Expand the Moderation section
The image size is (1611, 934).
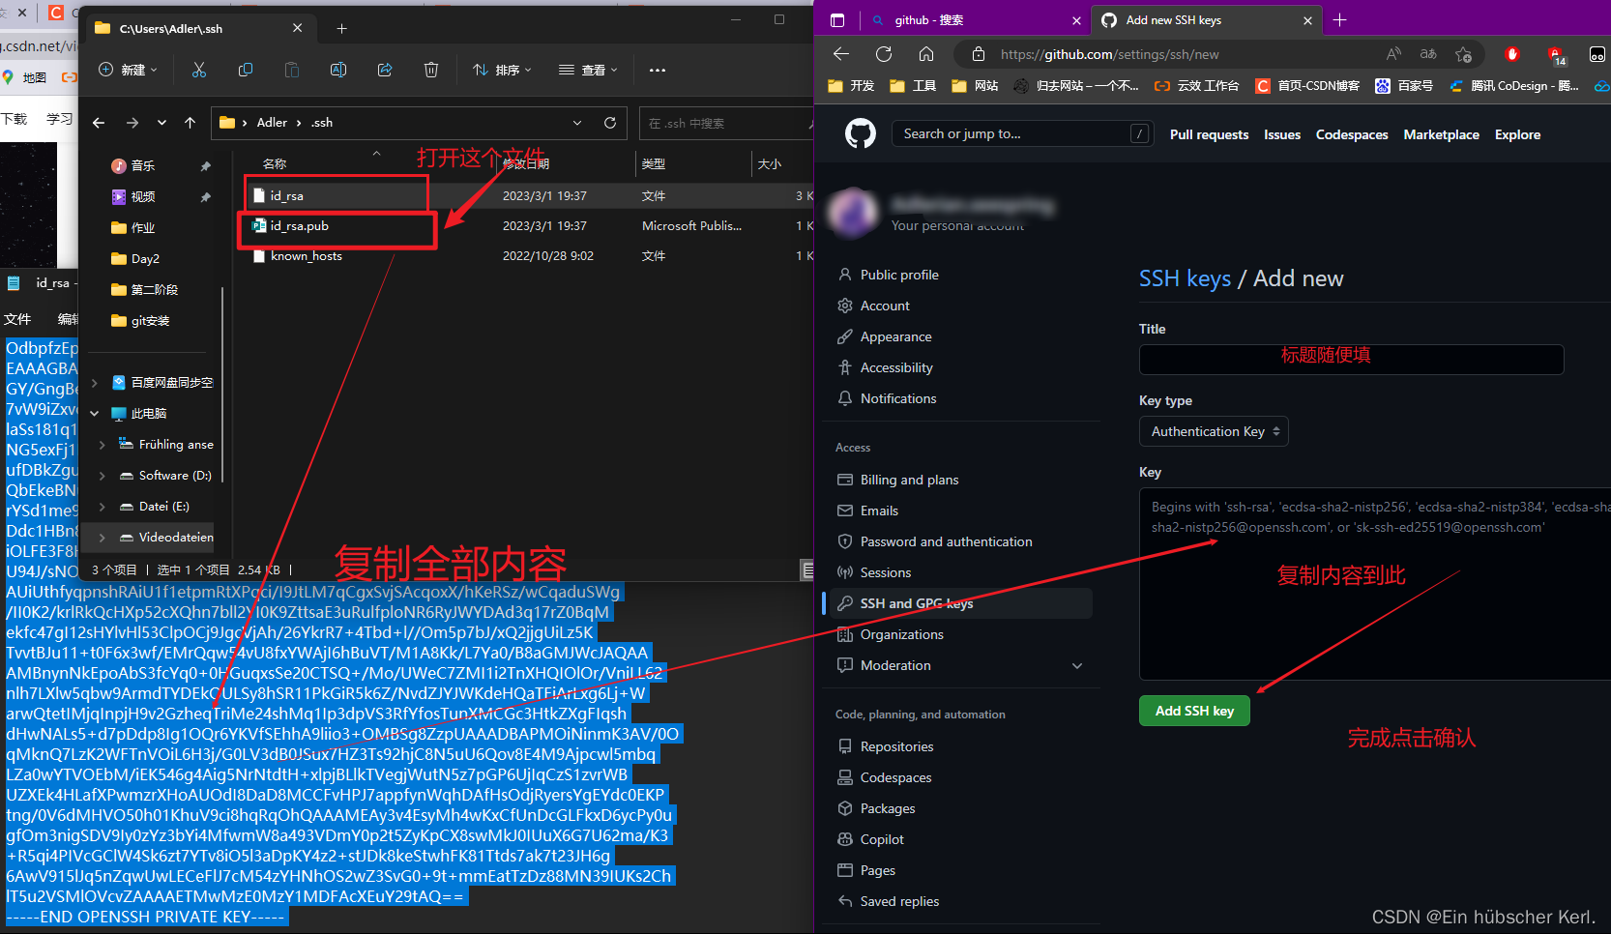click(x=1077, y=665)
